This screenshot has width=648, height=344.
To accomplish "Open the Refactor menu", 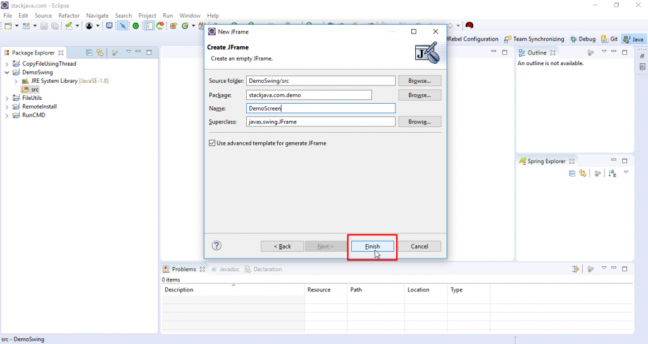I will 68,16.
